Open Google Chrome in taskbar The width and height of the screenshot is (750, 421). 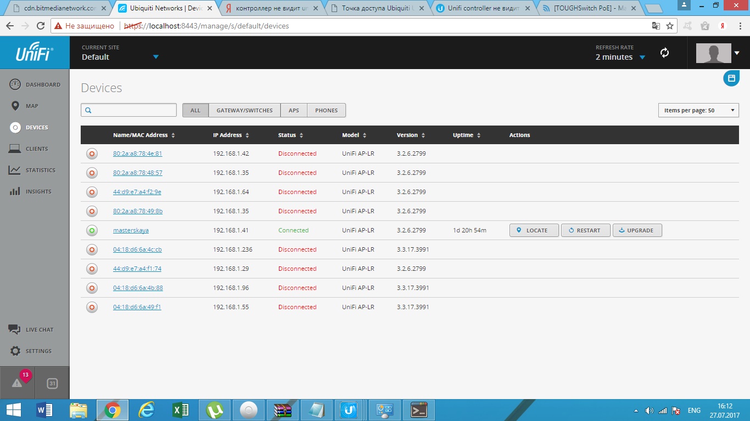tap(113, 409)
